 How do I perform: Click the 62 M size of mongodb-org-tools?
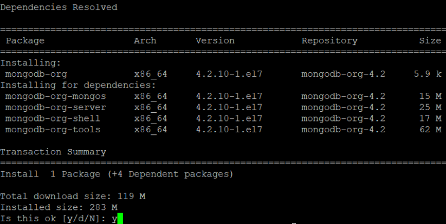pyautogui.click(x=430, y=130)
